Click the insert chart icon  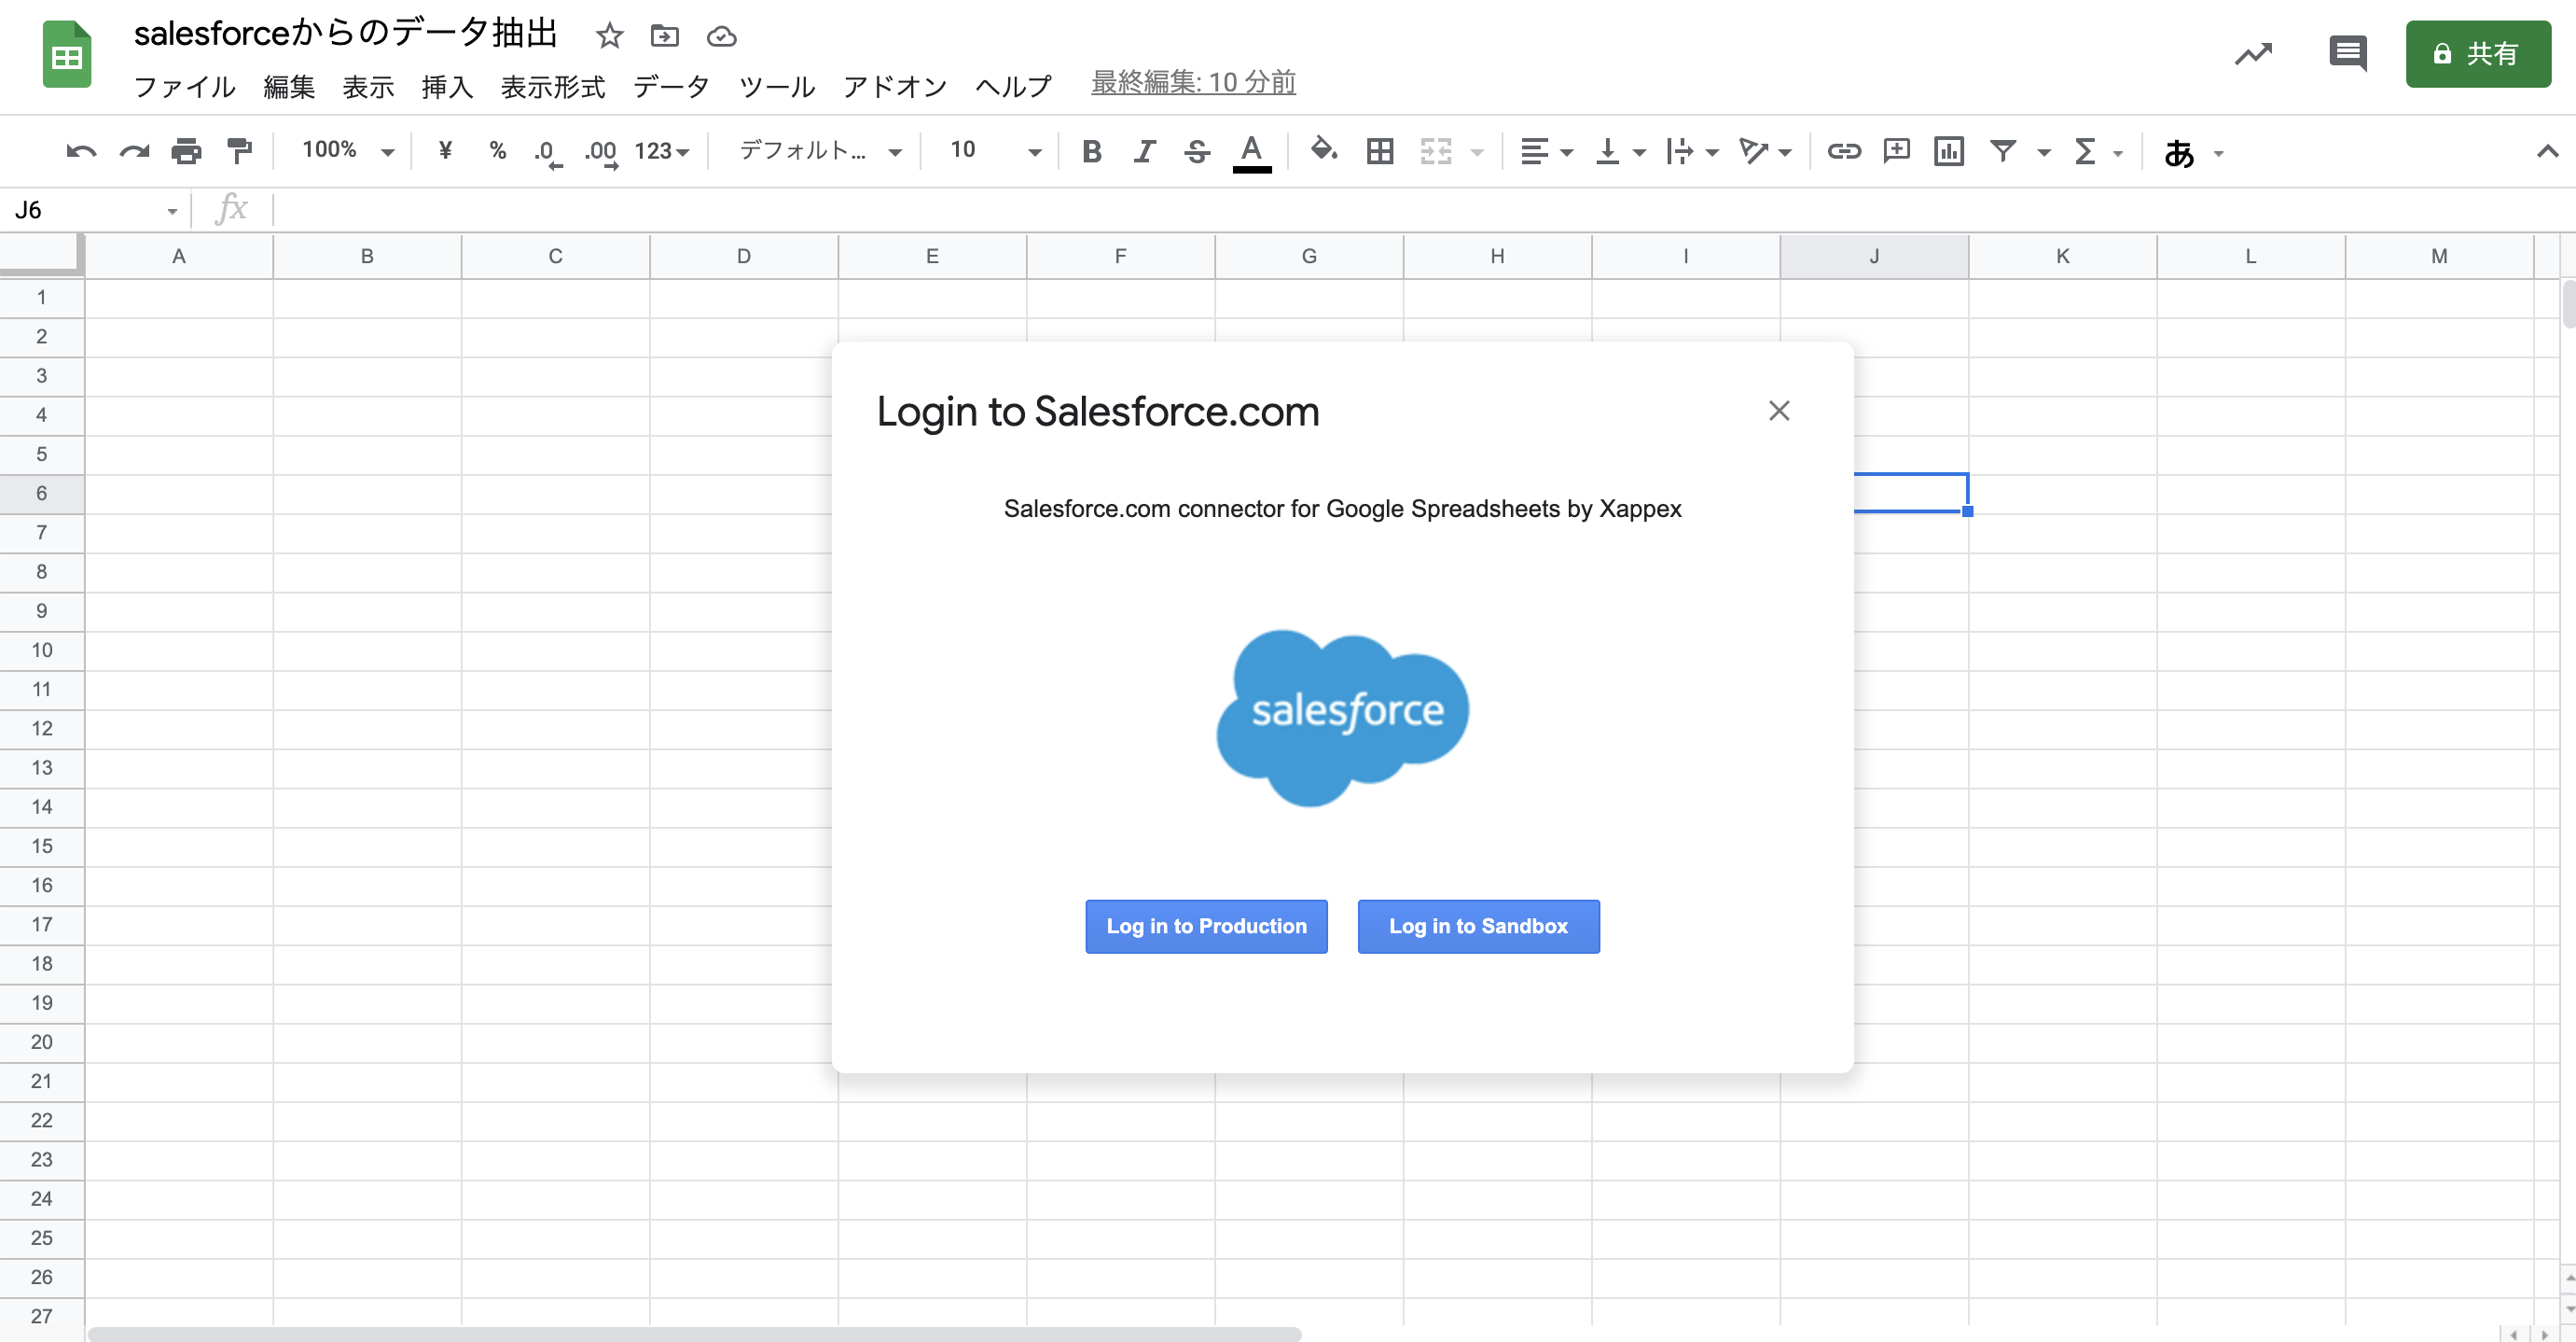pyautogui.click(x=1948, y=151)
